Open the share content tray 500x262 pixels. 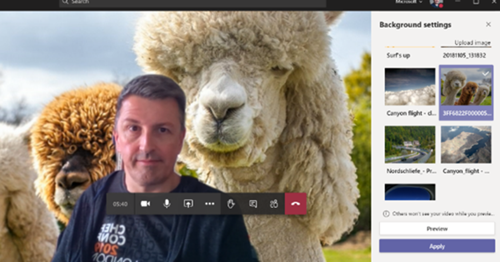(x=188, y=204)
